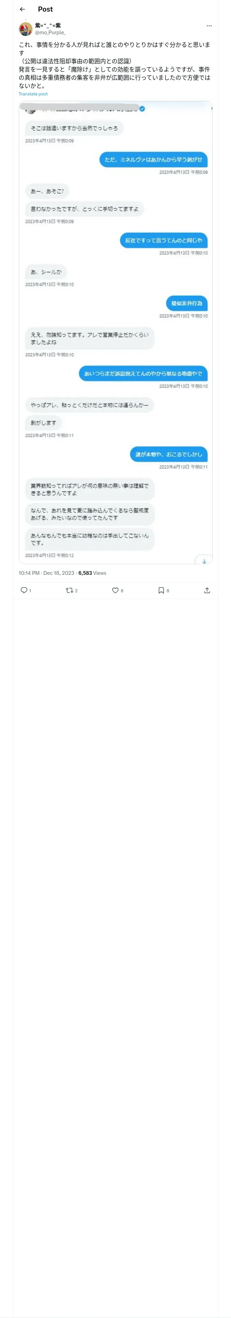Click the blue verified badge in the screenshot header
Viewport: 231px width, 1318px height.
tap(142, 108)
